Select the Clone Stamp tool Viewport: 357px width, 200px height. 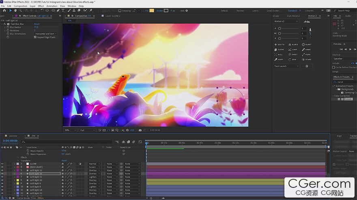74,11
